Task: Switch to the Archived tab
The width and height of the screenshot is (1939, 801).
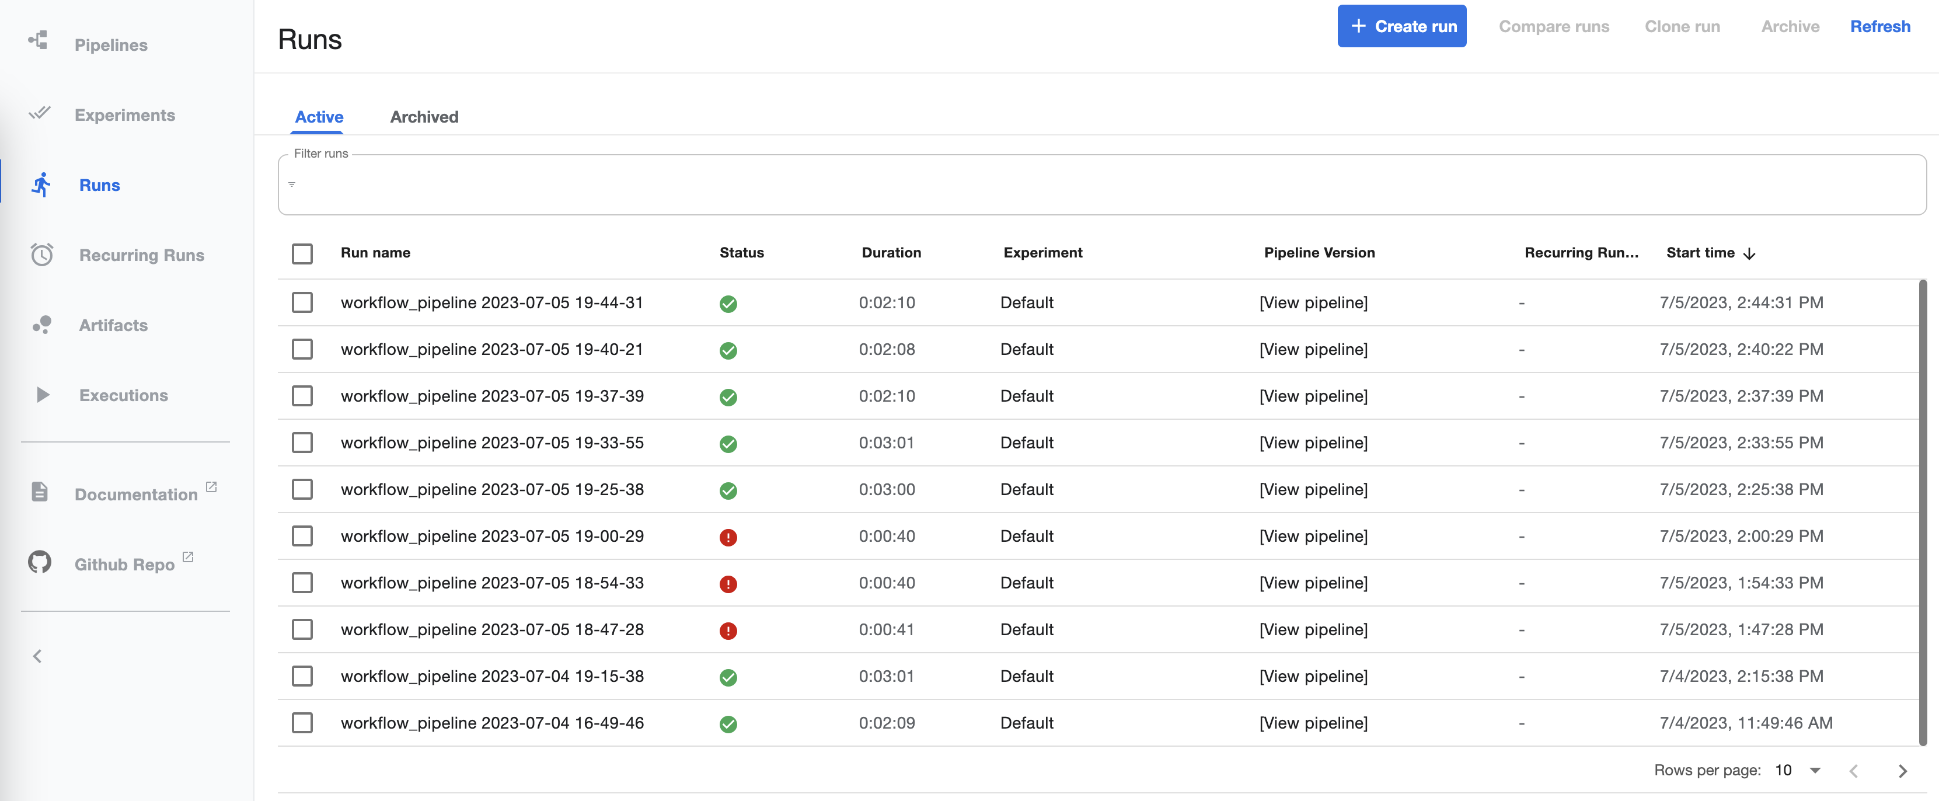Action: point(424,116)
